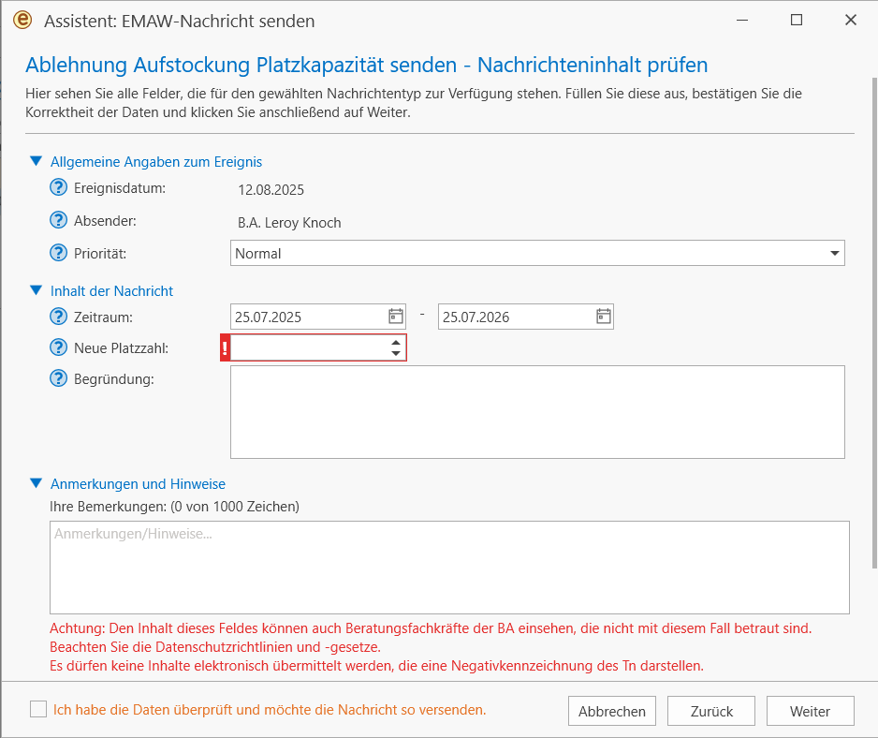878x738 pixels.
Task: Click the help icon next to Zeitraum
Action: (58, 317)
